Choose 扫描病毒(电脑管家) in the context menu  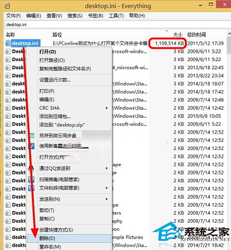(x=59, y=180)
